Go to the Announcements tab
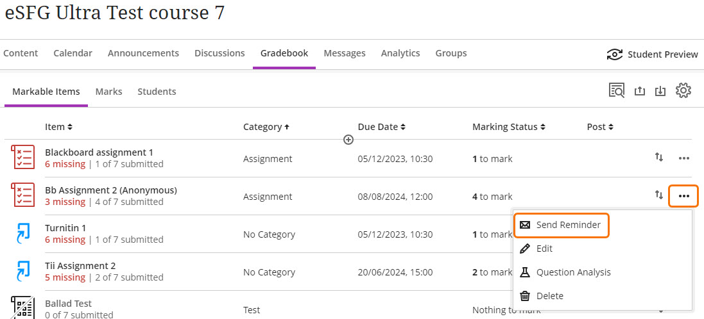Screen dimensions: 704x319 coord(143,53)
